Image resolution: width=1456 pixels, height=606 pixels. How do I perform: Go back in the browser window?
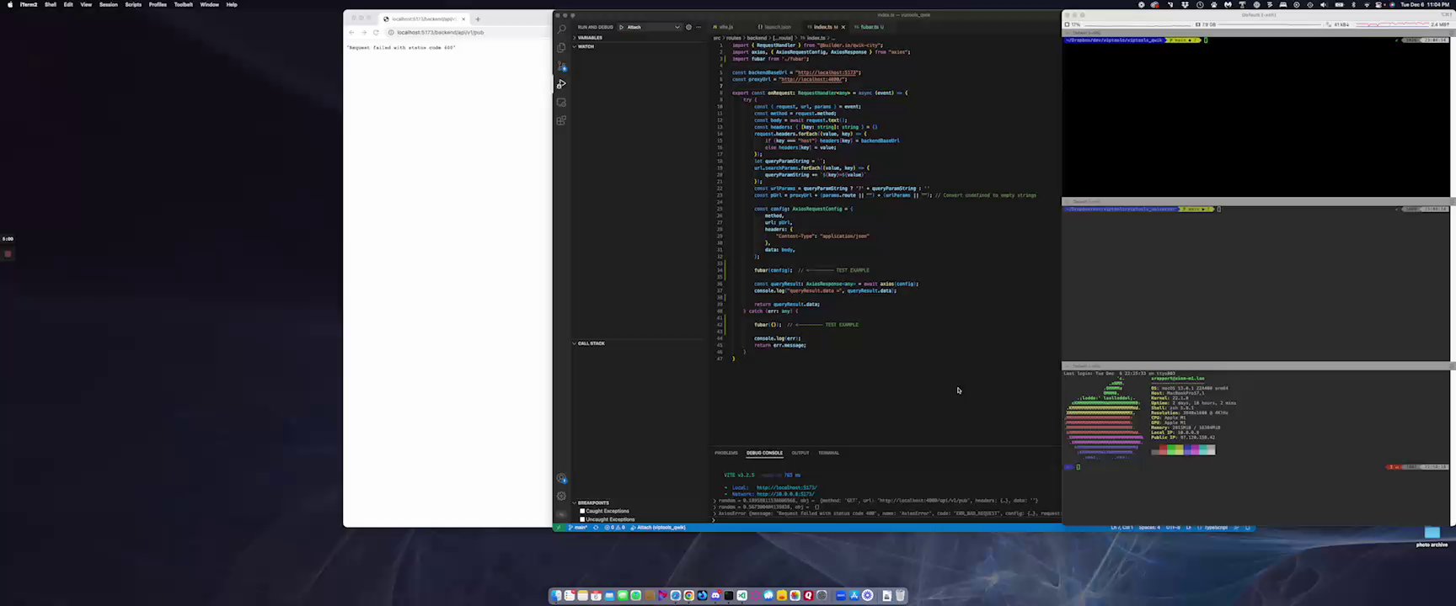tap(352, 32)
